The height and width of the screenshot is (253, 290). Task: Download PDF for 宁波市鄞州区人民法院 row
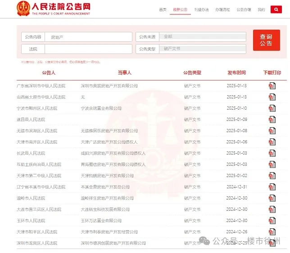click(272, 108)
